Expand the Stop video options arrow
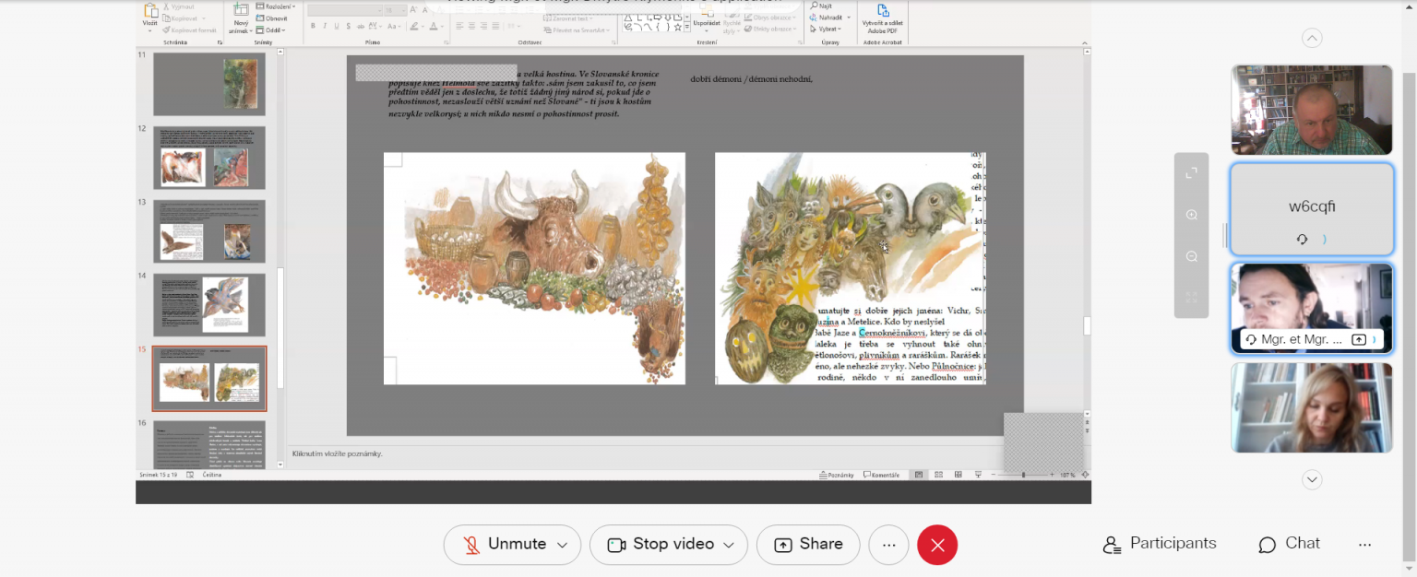The image size is (1417, 577). [x=729, y=546]
